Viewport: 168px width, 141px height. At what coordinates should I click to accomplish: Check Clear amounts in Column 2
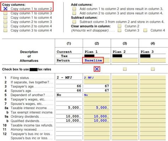(x=119, y=26)
